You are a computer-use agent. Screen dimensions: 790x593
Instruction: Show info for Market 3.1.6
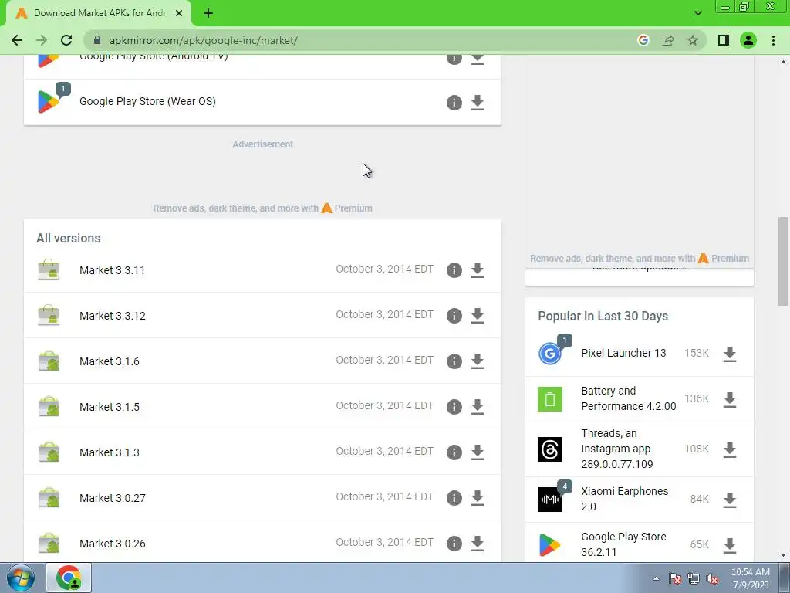[x=454, y=361]
